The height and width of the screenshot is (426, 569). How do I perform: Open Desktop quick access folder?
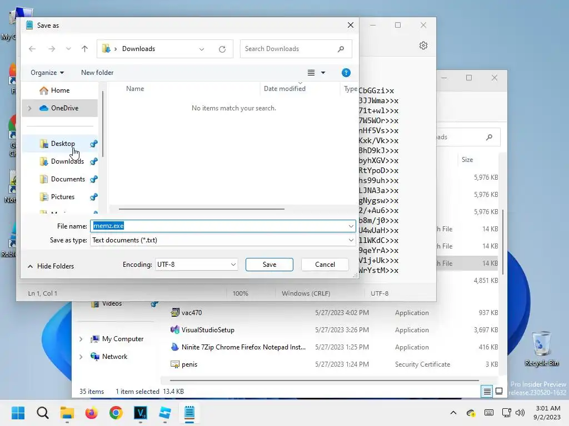coord(60,144)
